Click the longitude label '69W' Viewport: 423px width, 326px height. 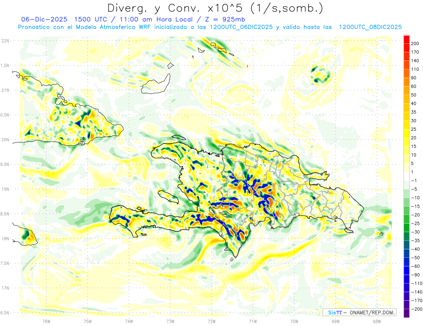(x=336, y=321)
